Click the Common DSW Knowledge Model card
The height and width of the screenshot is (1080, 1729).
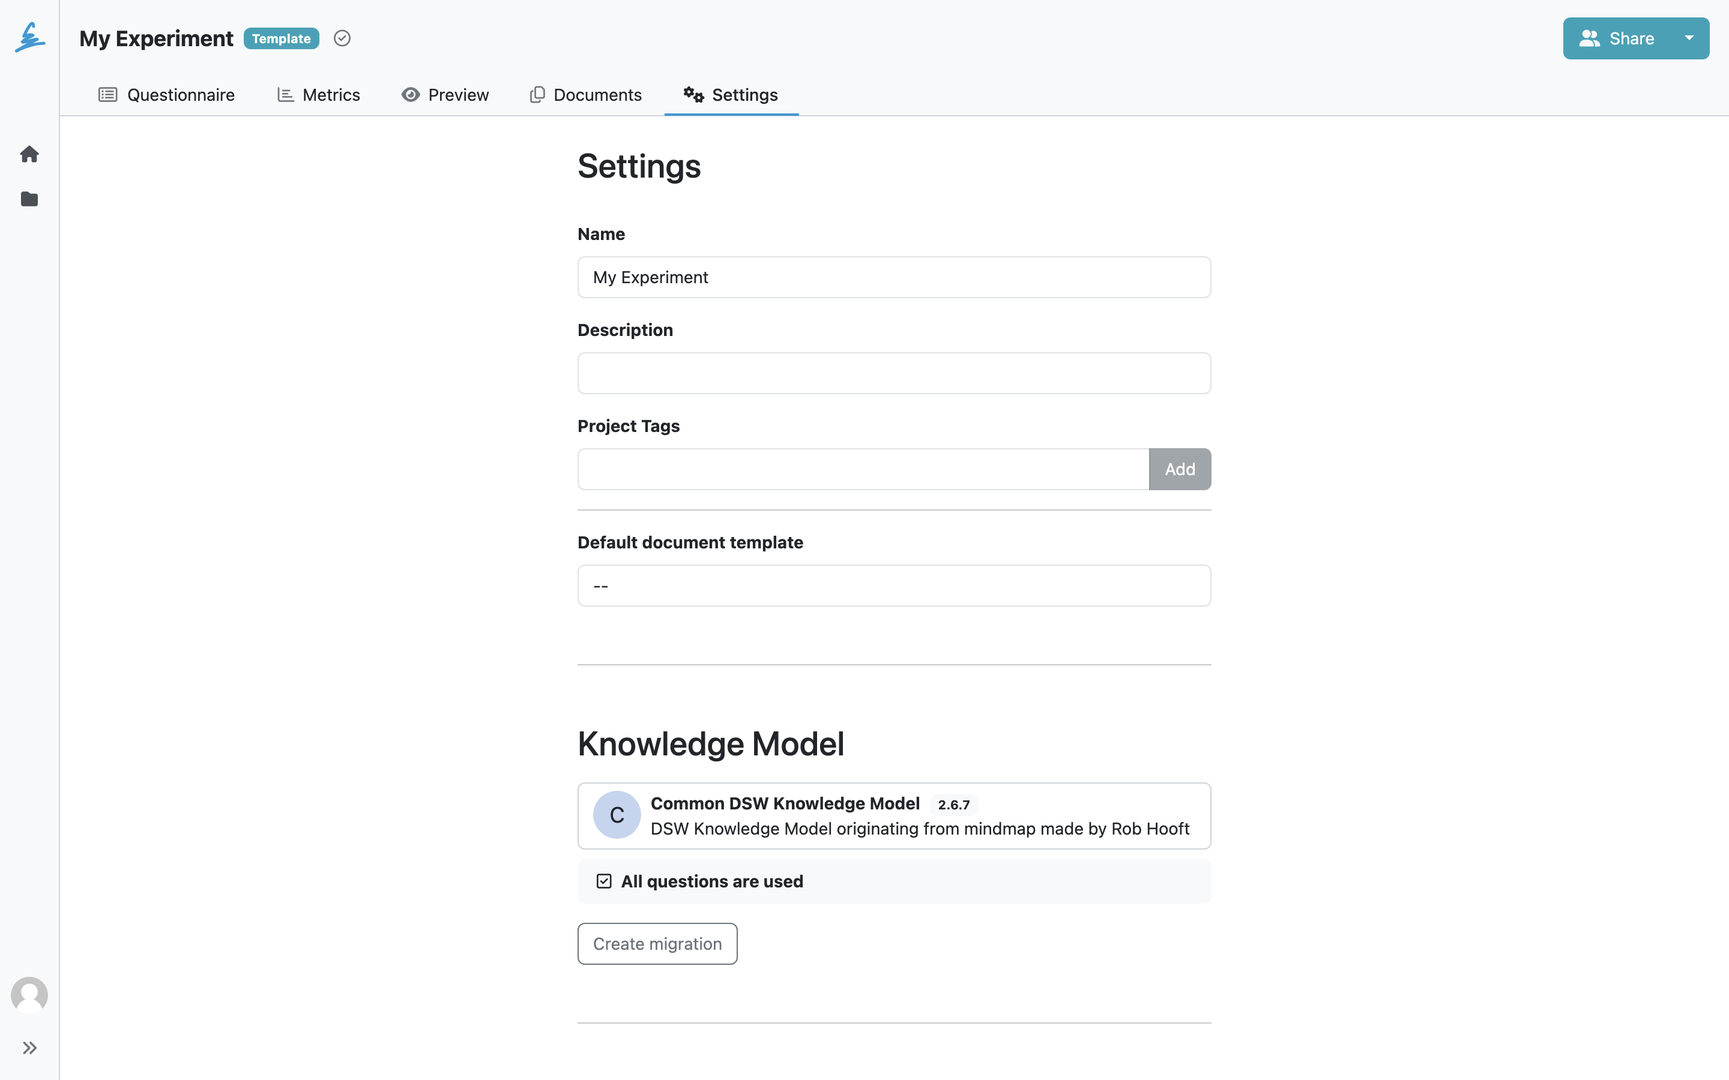point(894,816)
